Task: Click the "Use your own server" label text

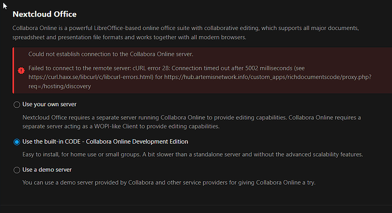Action: pos(49,105)
